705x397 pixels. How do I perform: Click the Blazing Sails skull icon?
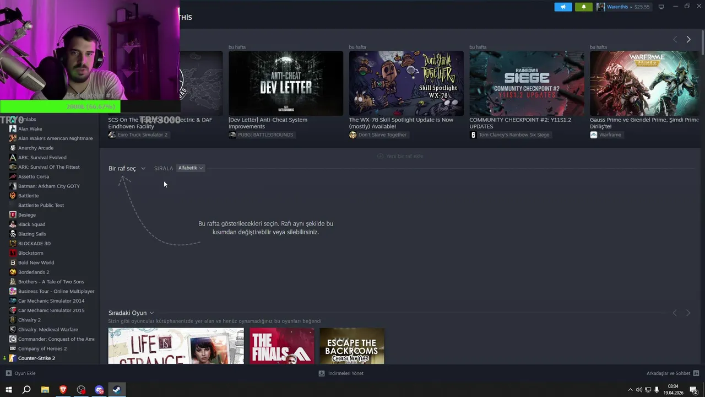click(13, 234)
